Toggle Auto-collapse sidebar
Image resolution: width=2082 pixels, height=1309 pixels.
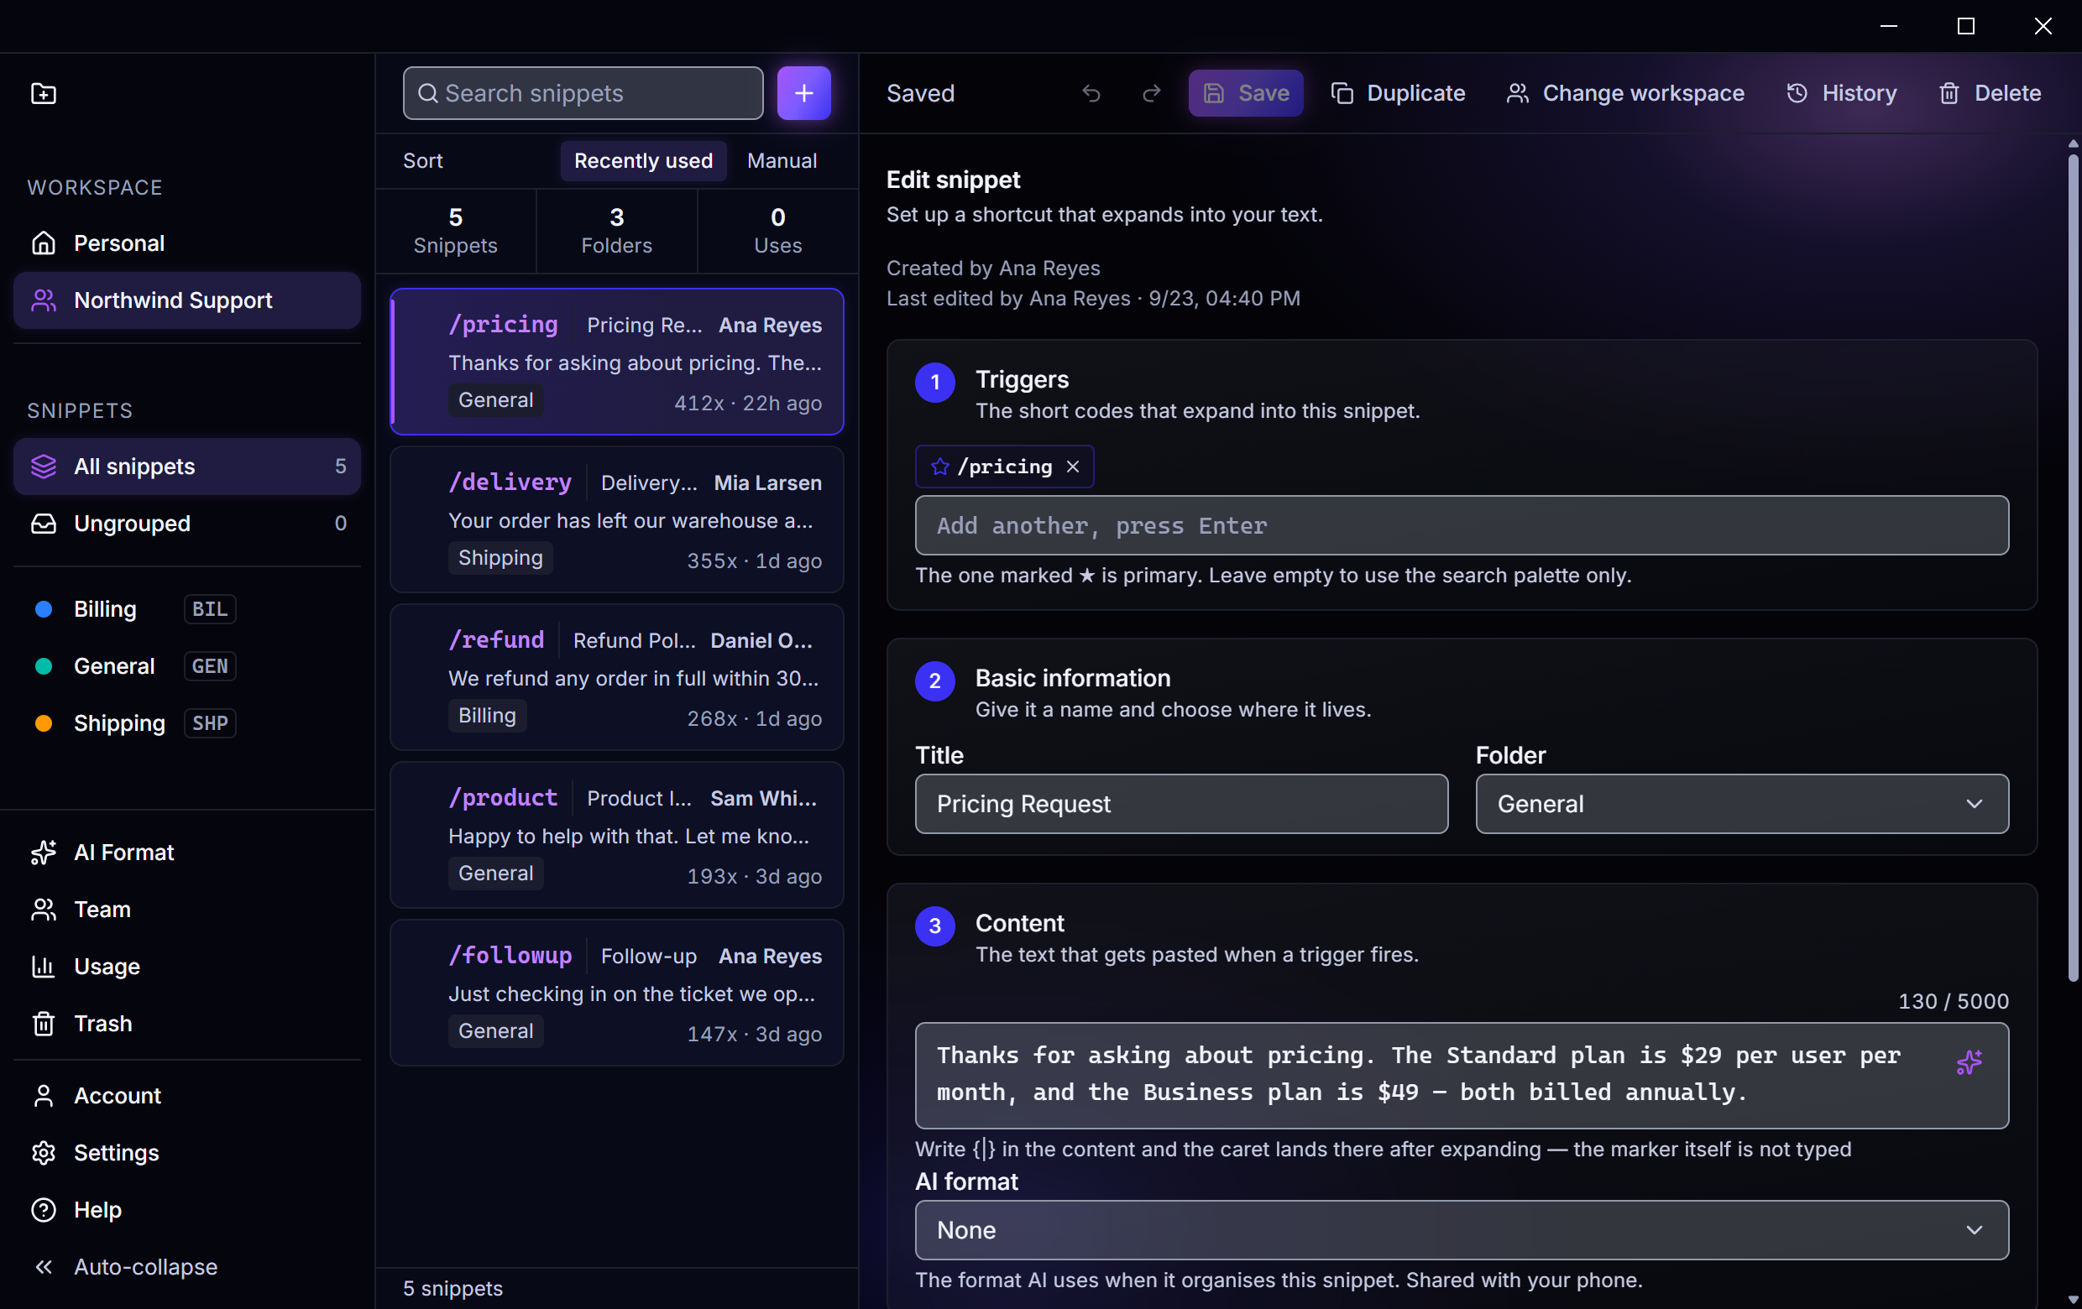point(186,1267)
